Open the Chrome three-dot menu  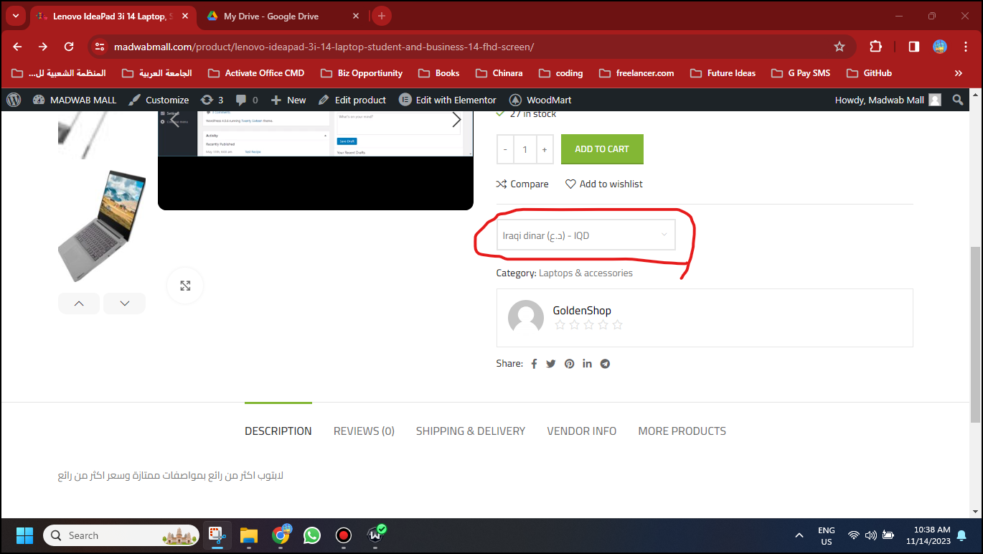965,47
